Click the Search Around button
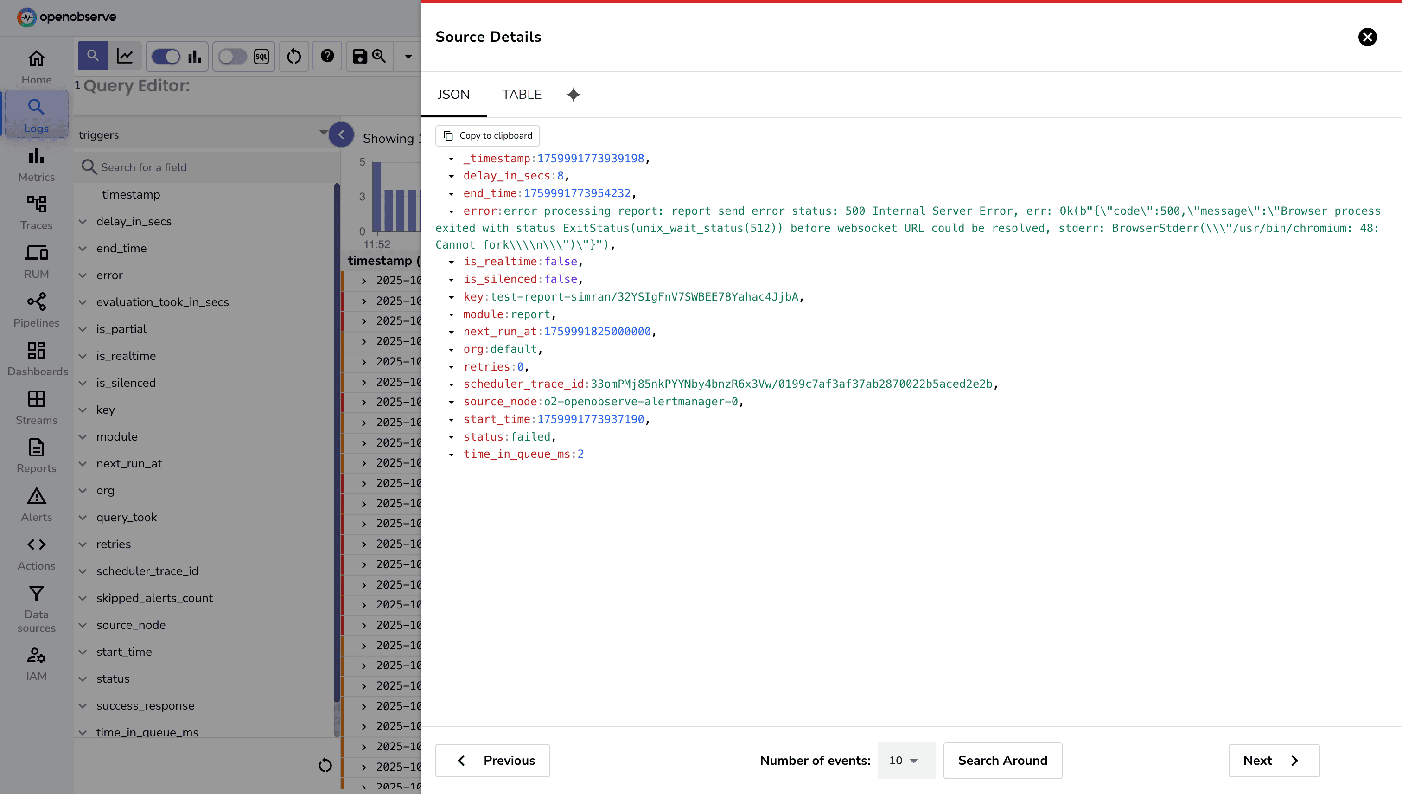The image size is (1402, 794). (1002, 760)
